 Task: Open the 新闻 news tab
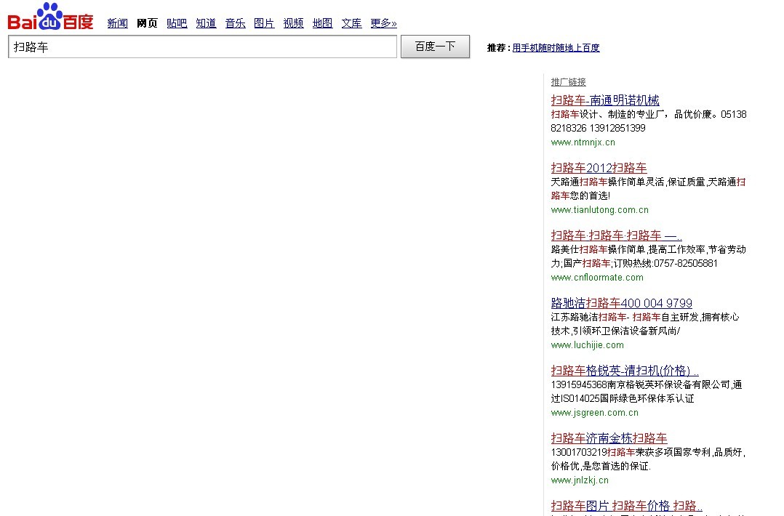(x=117, y=23)
